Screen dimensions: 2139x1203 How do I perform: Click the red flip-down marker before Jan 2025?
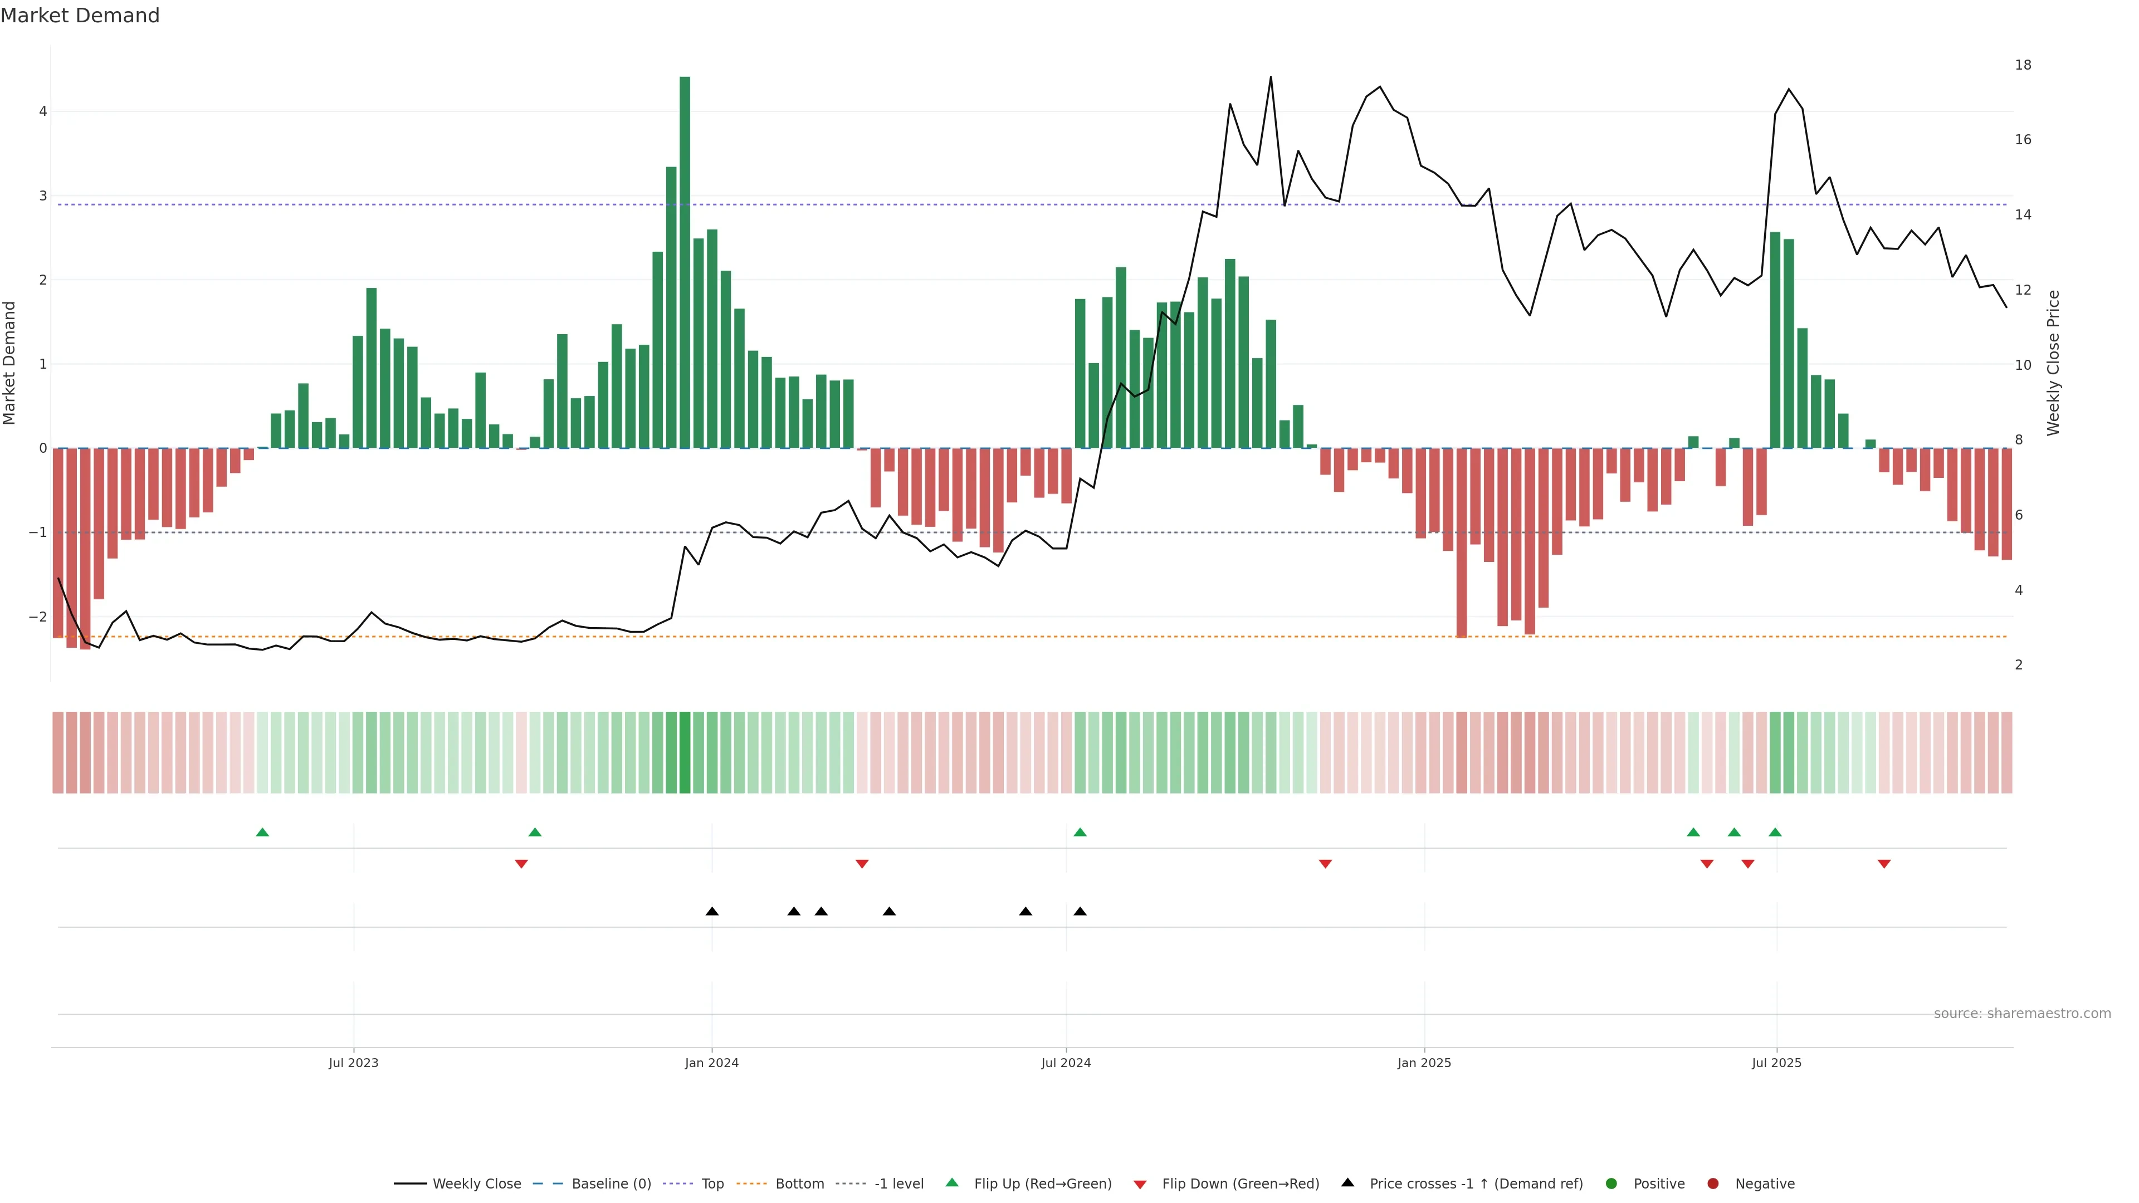click(1325, 864)
